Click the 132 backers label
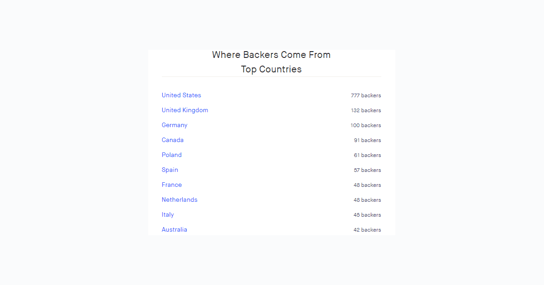The width and height of the screenshot is (544, 285). pyautogui.click(x=366, y=110)
